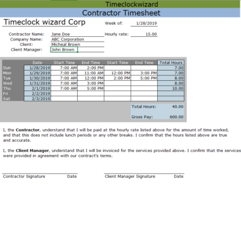Click the Saturday date cell 2/3/2019
Image resolution: width=241 pixels, height=232 pixels.
pos(37,99)
